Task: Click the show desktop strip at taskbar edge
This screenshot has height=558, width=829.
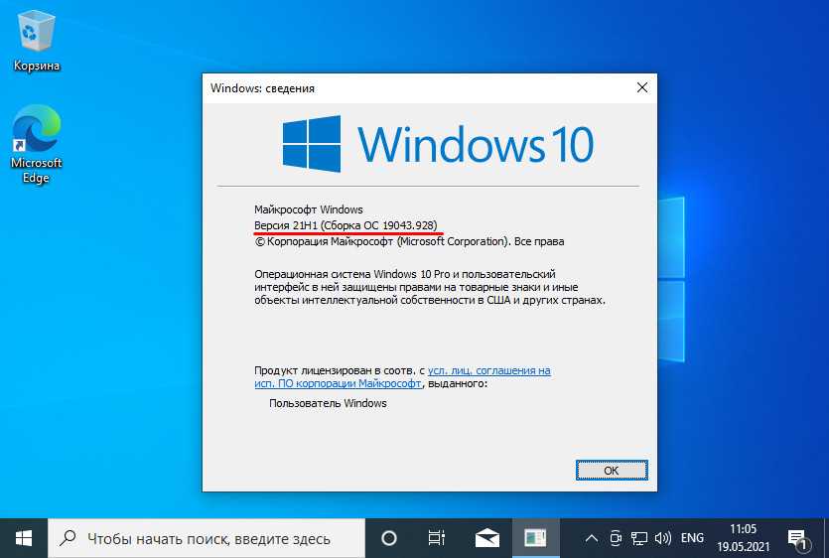Action: (826, 538)
